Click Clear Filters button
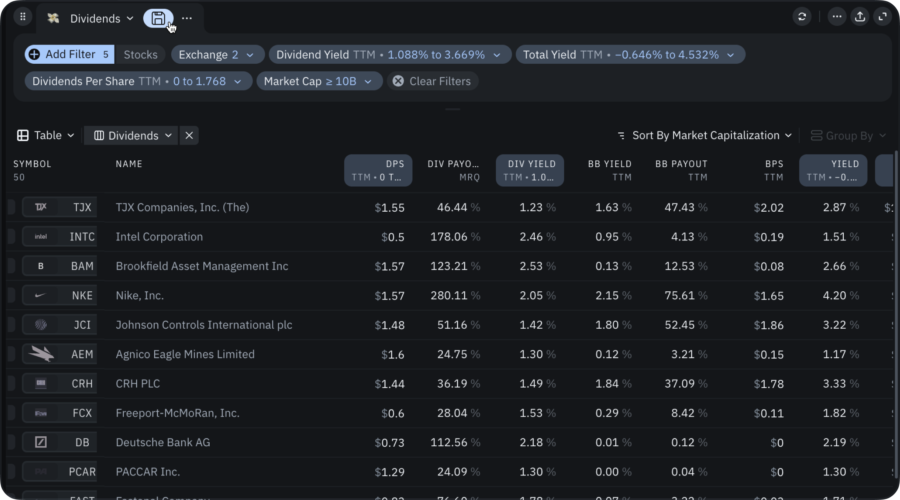Viewport: 900px width, 500px height. point(432,81)
